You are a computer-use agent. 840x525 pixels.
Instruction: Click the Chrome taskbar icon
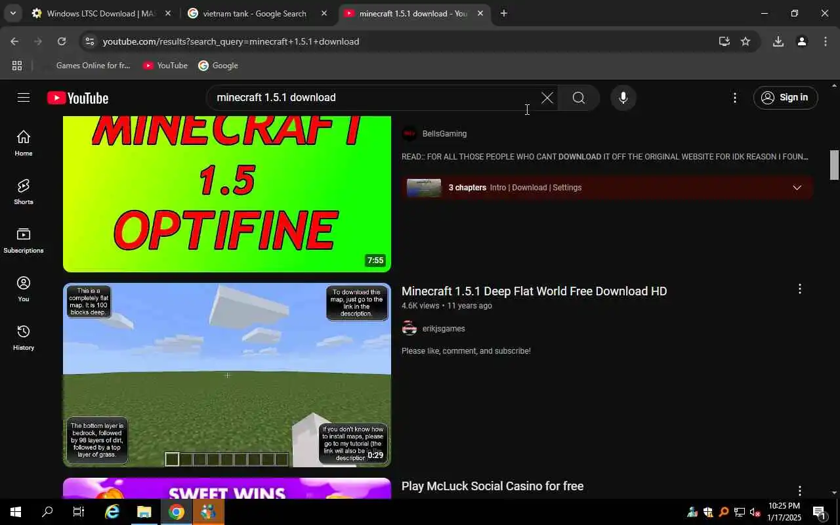click(177, 512)
